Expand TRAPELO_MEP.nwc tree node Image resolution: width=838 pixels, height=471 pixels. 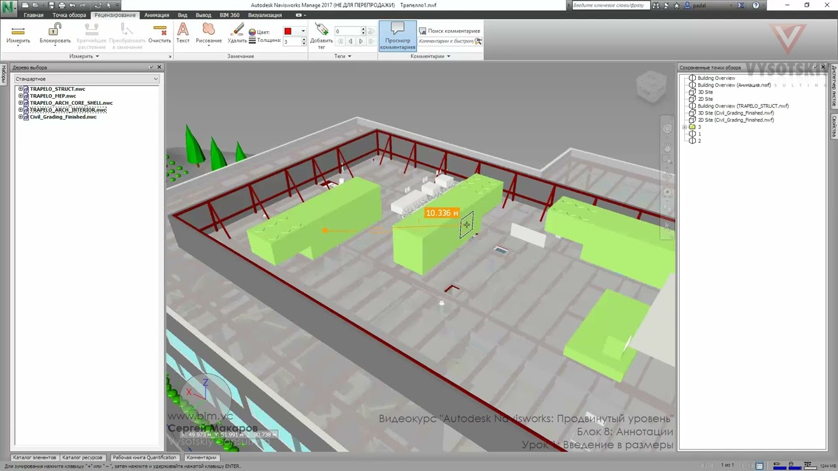[20, 96]
